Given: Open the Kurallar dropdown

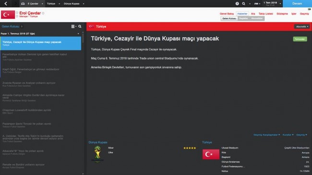Looking at the screenshot, I should (288, 135).
